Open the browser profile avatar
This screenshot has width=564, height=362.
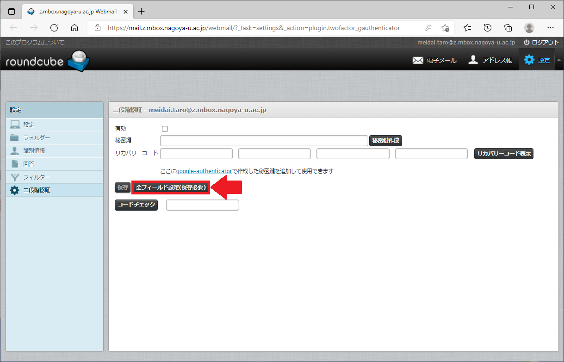coord(529,28)
